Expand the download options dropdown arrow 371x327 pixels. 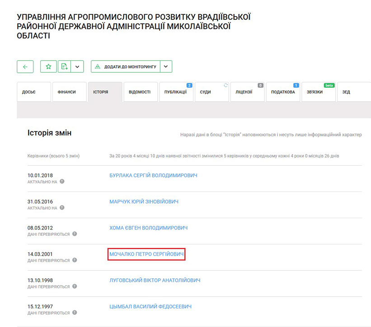tap(77, 67)
